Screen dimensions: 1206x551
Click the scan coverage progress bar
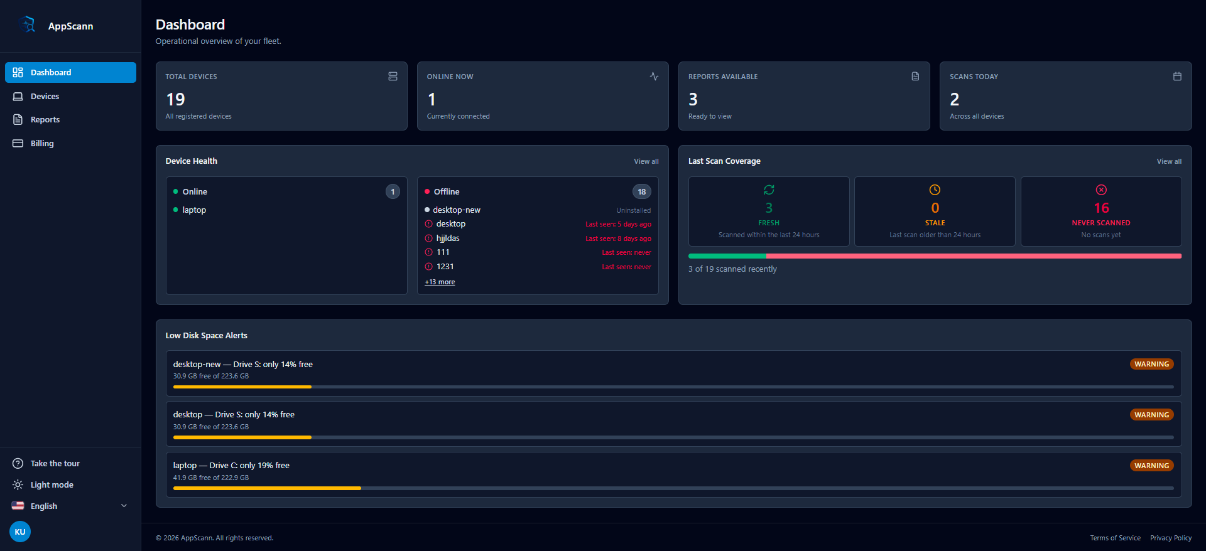(935, 256)
